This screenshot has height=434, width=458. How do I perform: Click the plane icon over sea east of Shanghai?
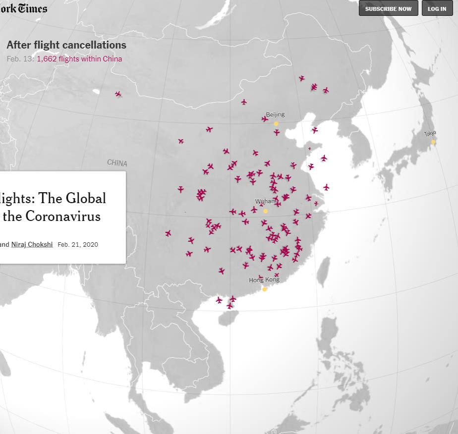pyautogui.click(x=326, y=187)
